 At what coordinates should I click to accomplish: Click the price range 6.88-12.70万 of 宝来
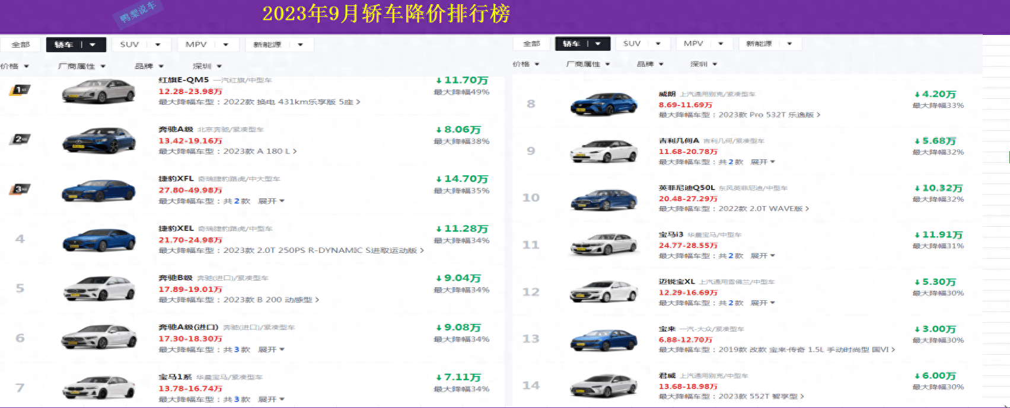[685, 340]
